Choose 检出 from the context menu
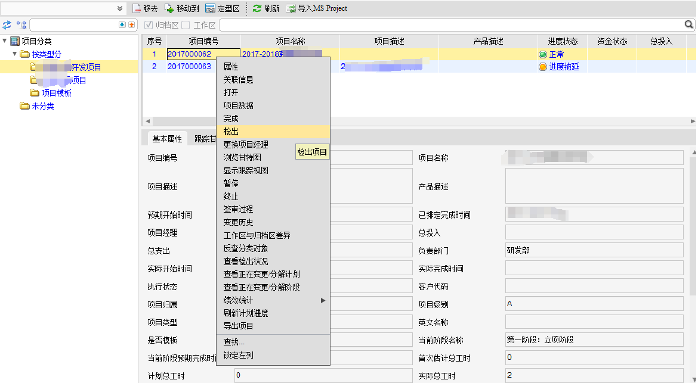698x383 pixels. coord(231,132)
